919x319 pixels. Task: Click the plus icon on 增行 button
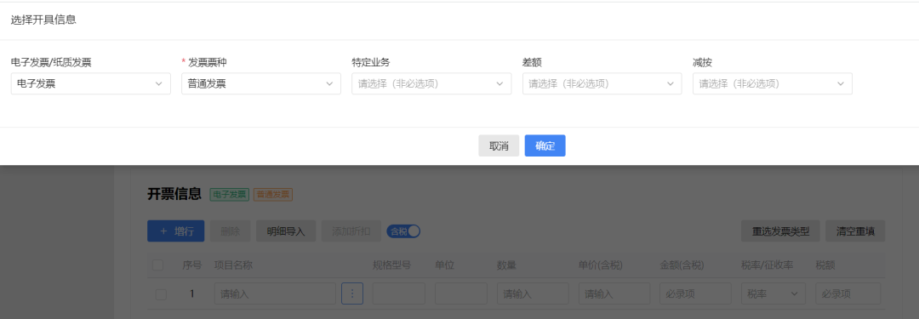[x=163, y=231]
